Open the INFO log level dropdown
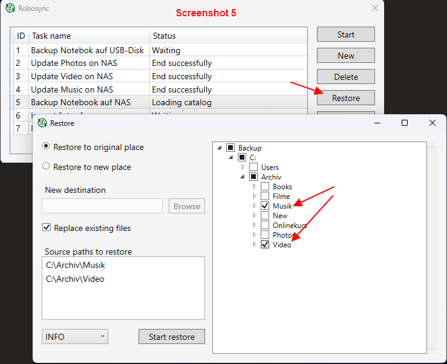447x364 pixels. point(75,336)
